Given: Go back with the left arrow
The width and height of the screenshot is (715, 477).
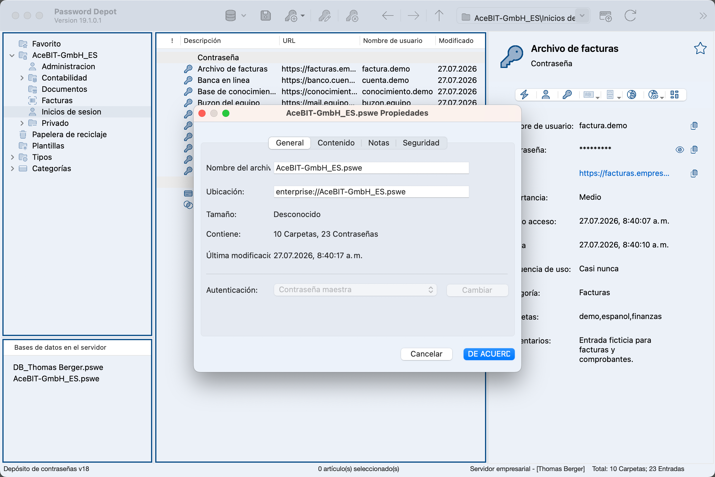Looking at the screenshot, I should (x=388, y=16).
